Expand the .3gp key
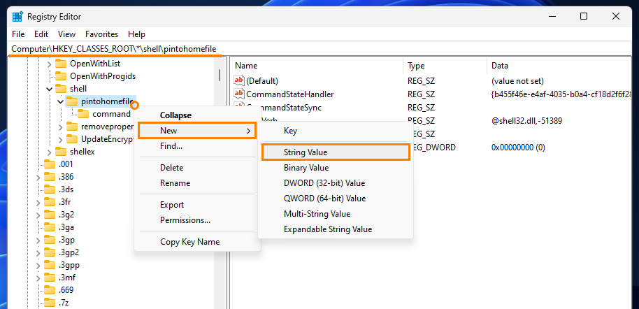Image resolution: width=639 pixels, height=309 pixels. pyautogui.click(x=38, y=240)
